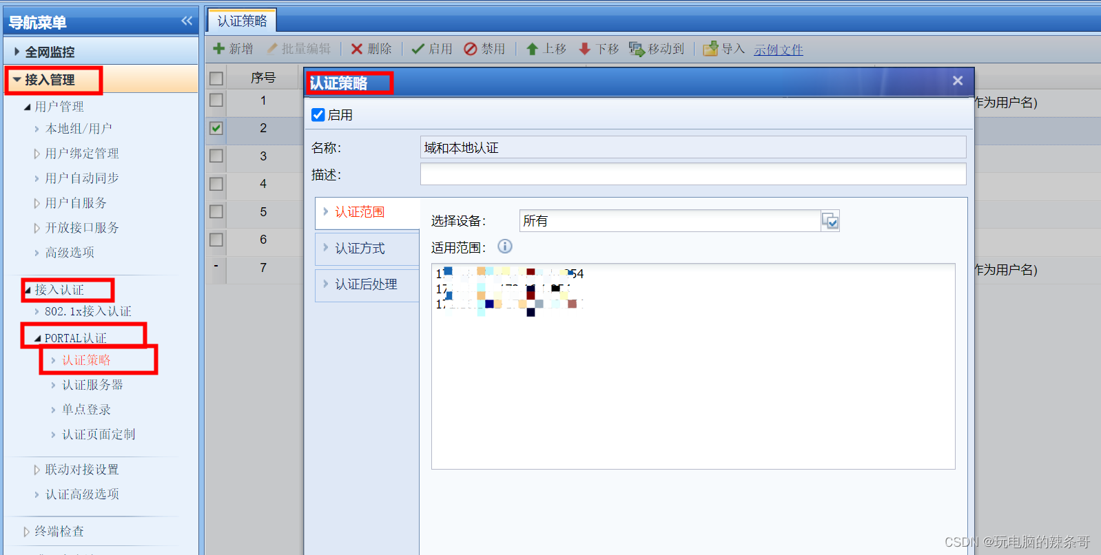Click the 示例文件 link
Viewport: 1101px width, 555px height.
point(779,50)
